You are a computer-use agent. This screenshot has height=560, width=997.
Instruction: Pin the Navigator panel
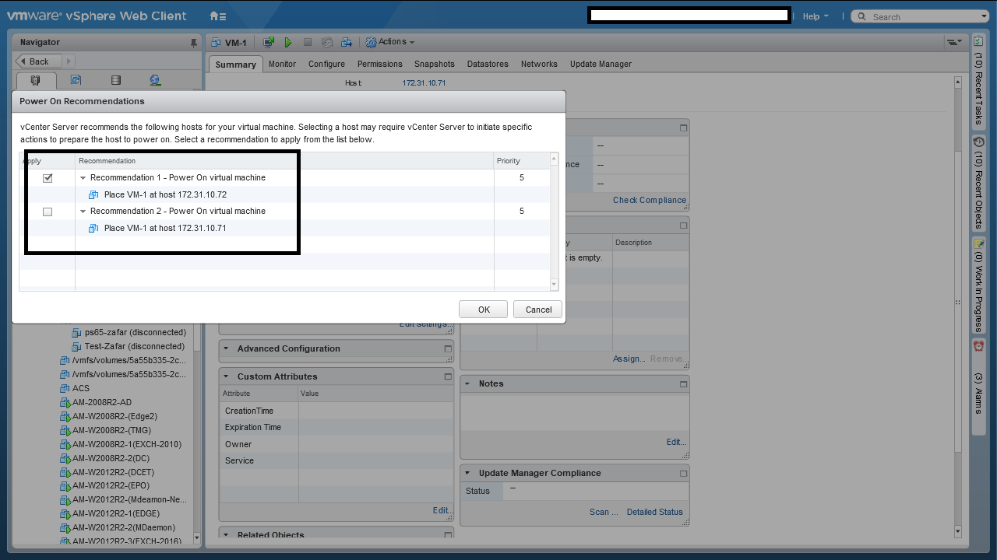pos(194,43)
